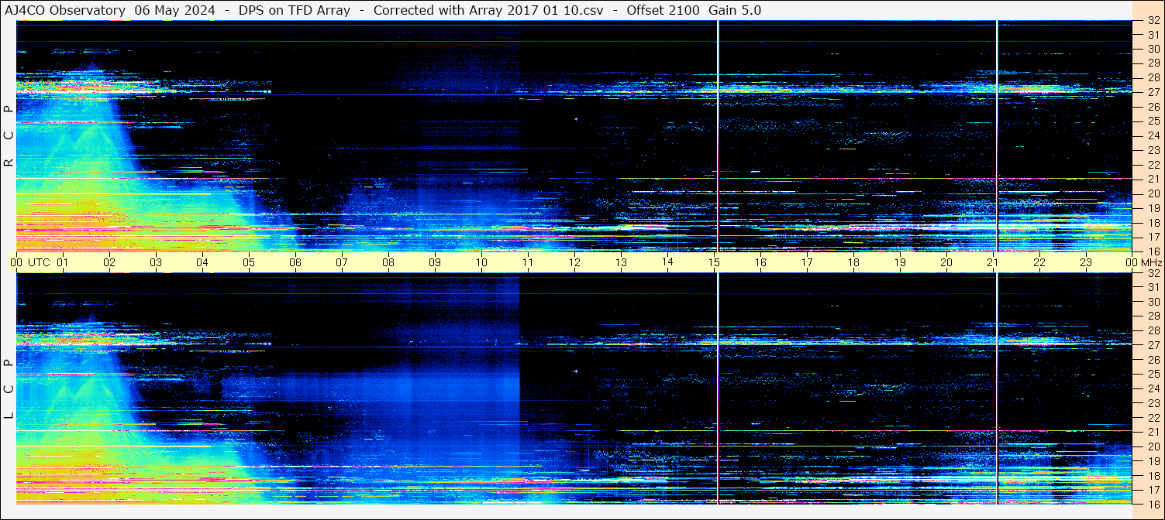Click the "31" MHz label in LCP panel scale

(x=1153, y=287)
